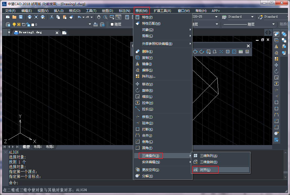This screenshot has width=290, height=195.
Task: Activate the Pan hand tool
Action: [x=99, y=17]
